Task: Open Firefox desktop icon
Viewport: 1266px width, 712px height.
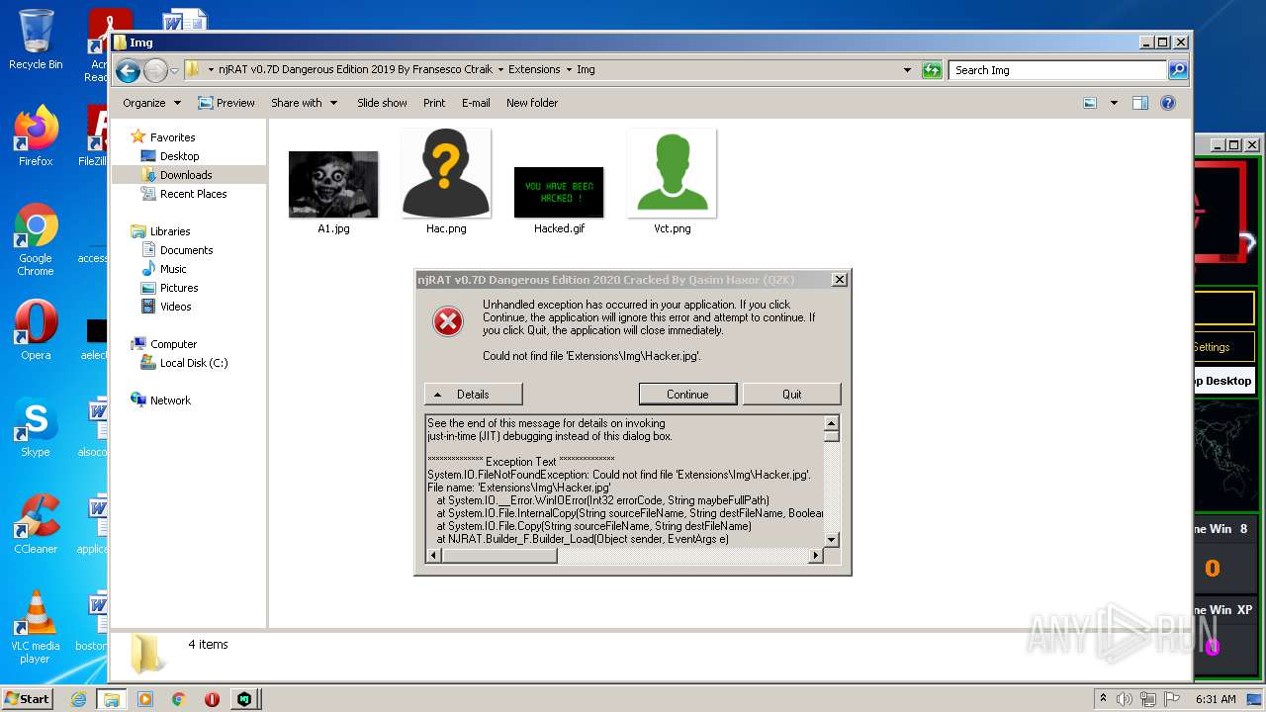Action: point(36,136)
